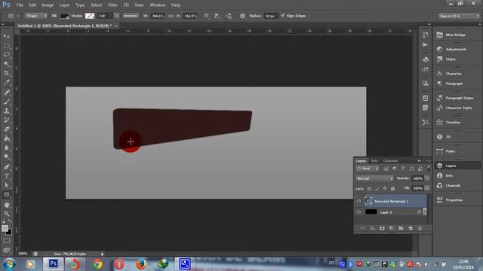Viewport: 483px width, 271px height.
Task: Open the layer filter Kind dropdown
Action: click(x=368, y=169)
